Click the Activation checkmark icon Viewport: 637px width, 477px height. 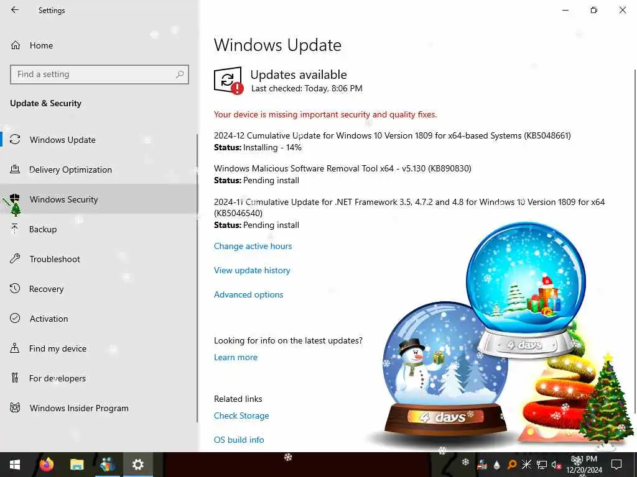coord(15,318)
